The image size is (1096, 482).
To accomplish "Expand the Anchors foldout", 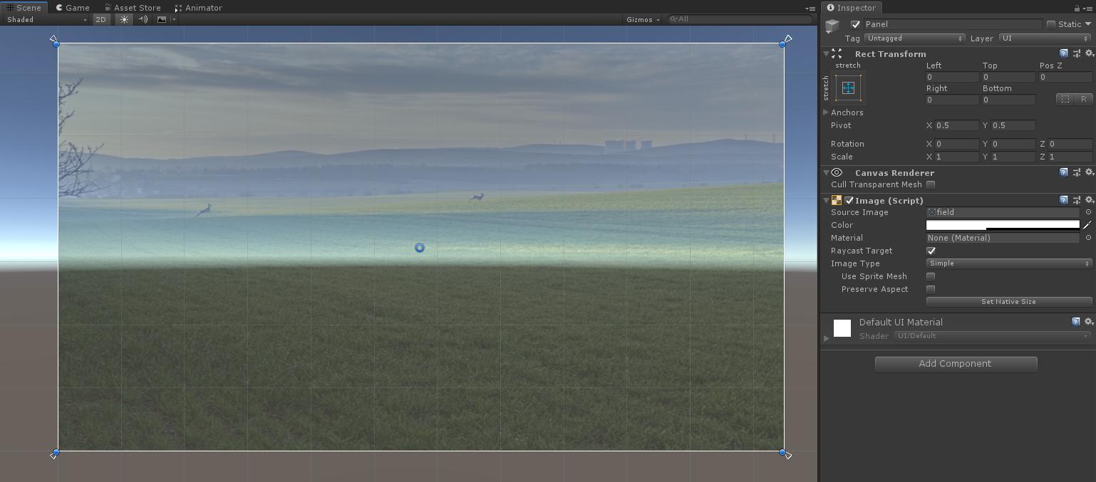I will [826, 112].
